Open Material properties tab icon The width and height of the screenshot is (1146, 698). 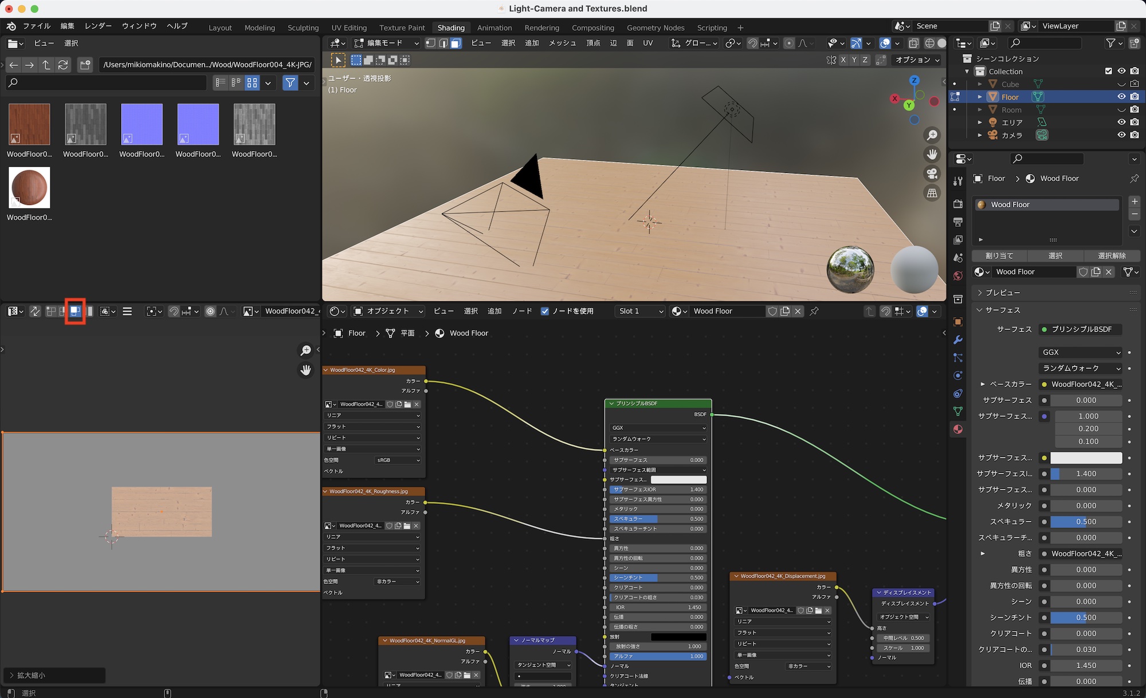[x=958, y=429]
